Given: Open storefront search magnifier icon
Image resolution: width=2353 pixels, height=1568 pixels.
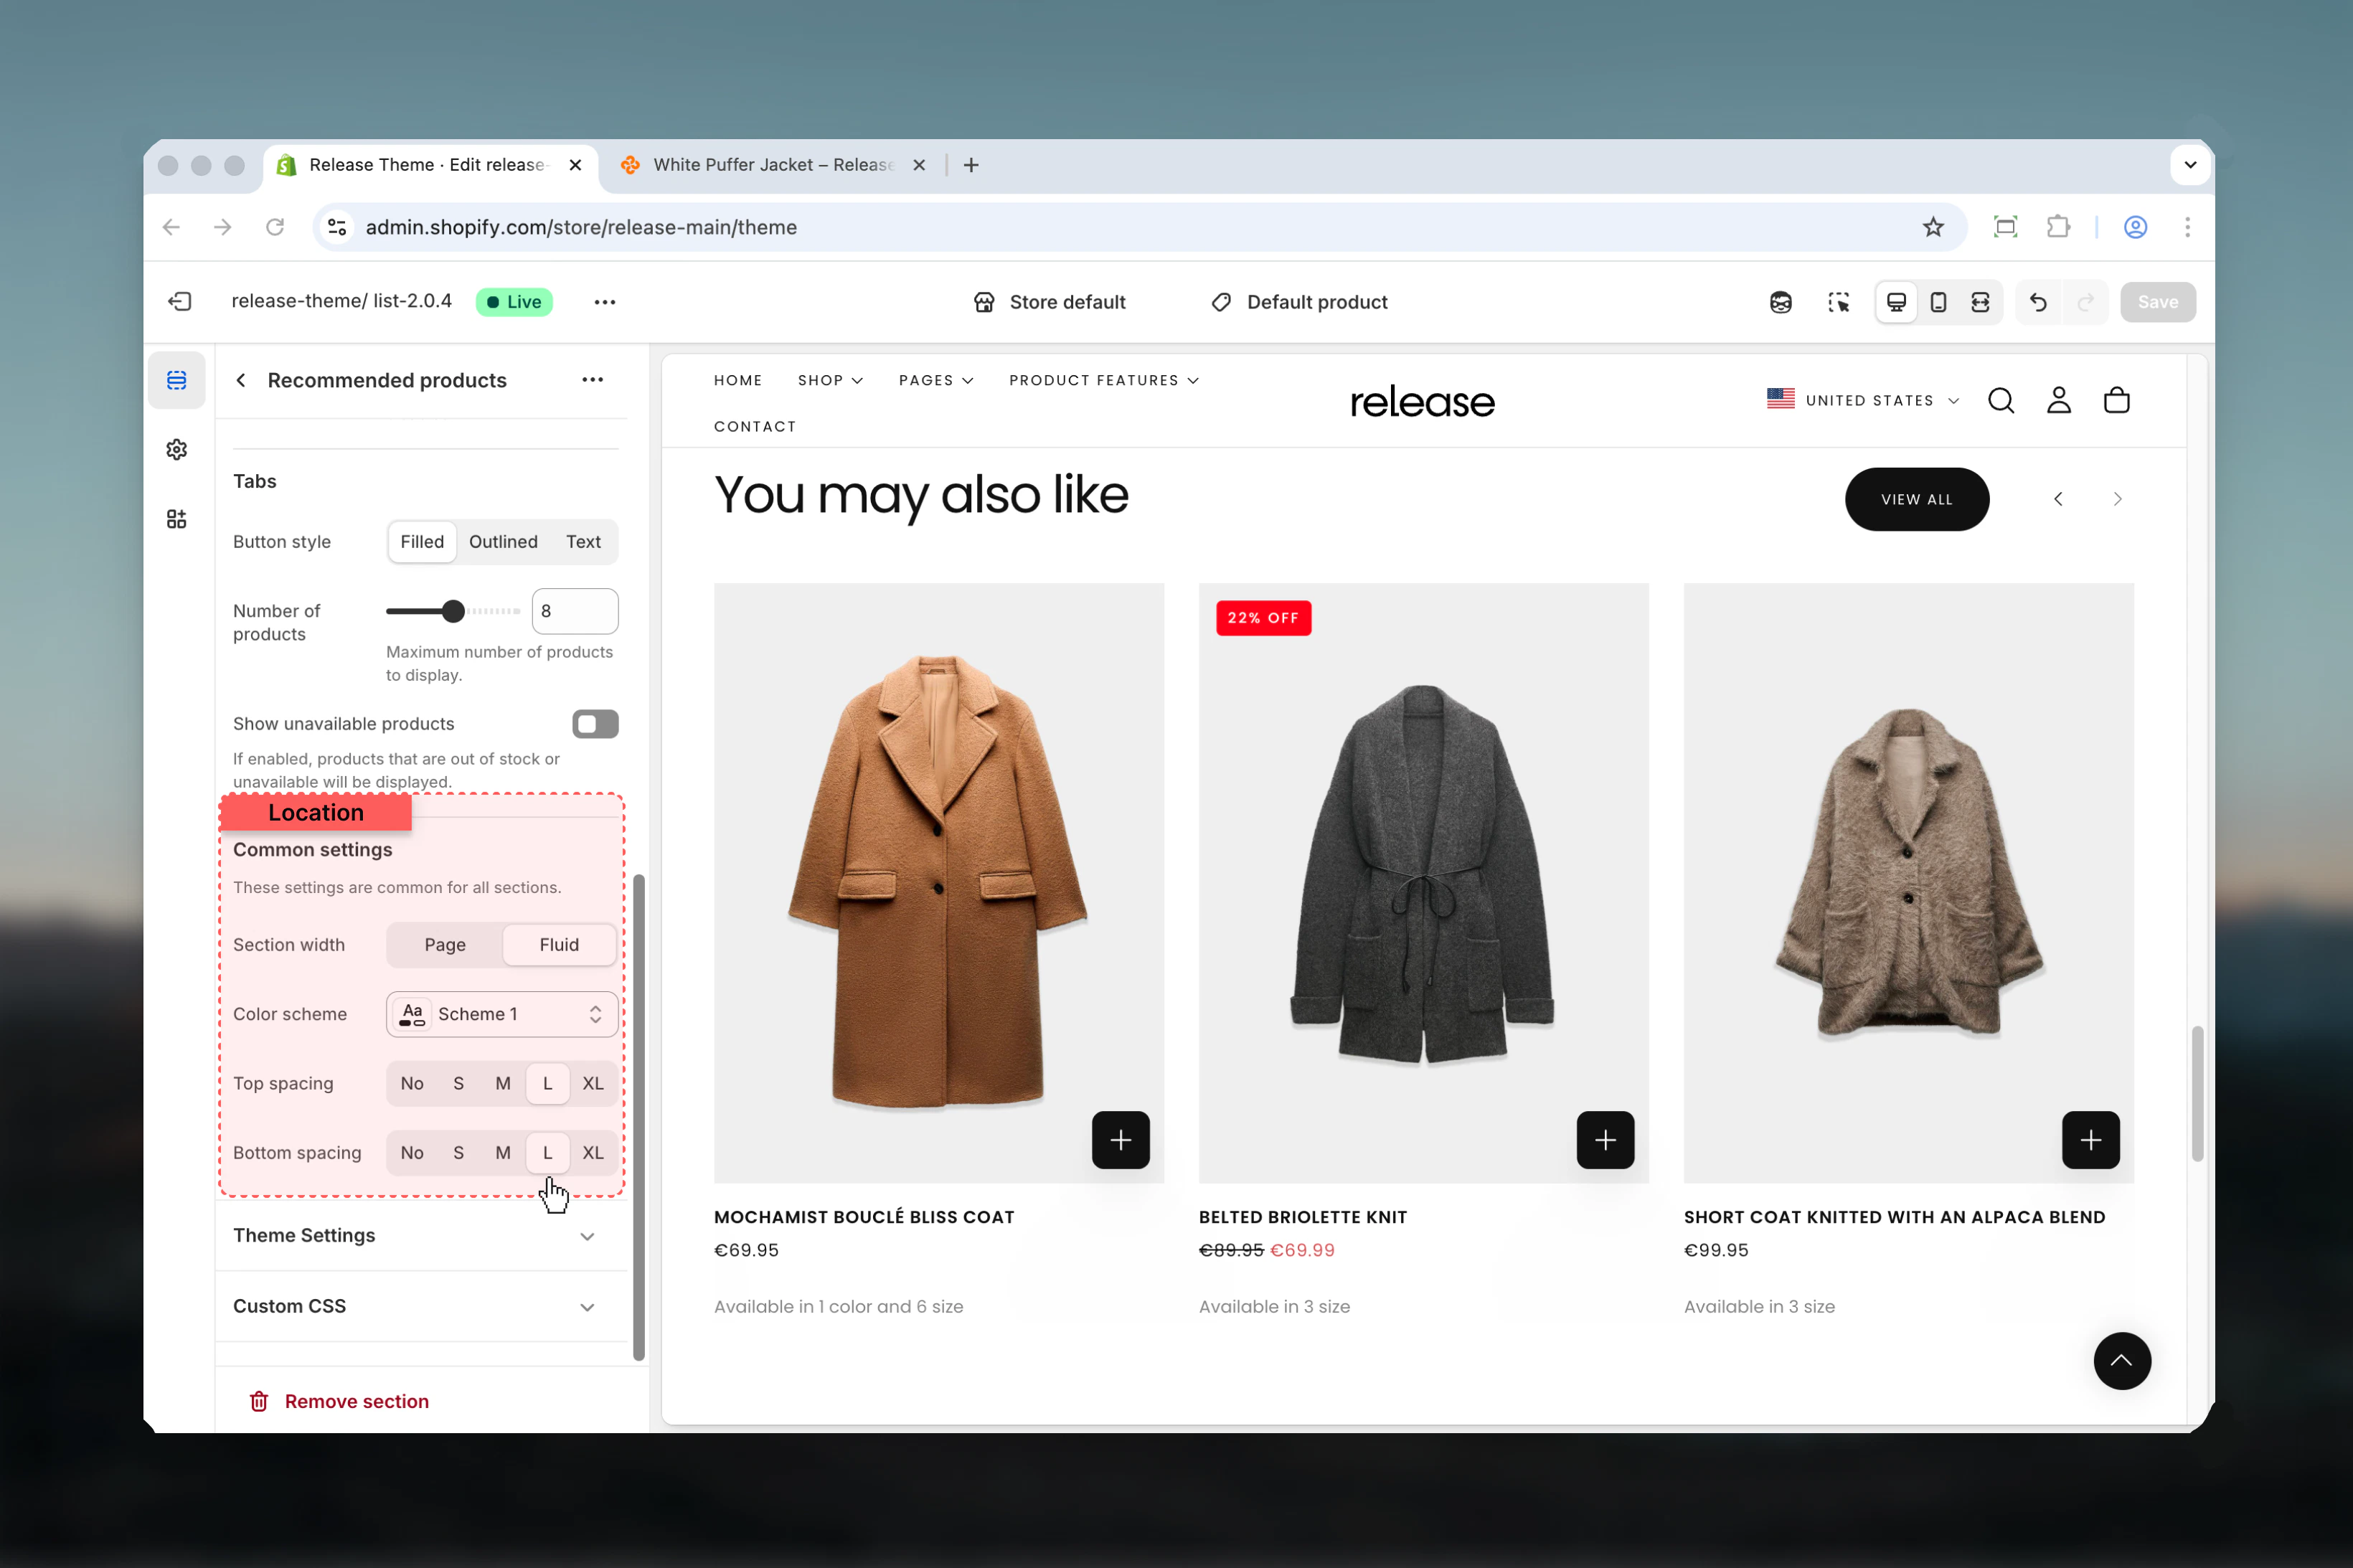Looking at the screenshot, I should point(2001,401).
